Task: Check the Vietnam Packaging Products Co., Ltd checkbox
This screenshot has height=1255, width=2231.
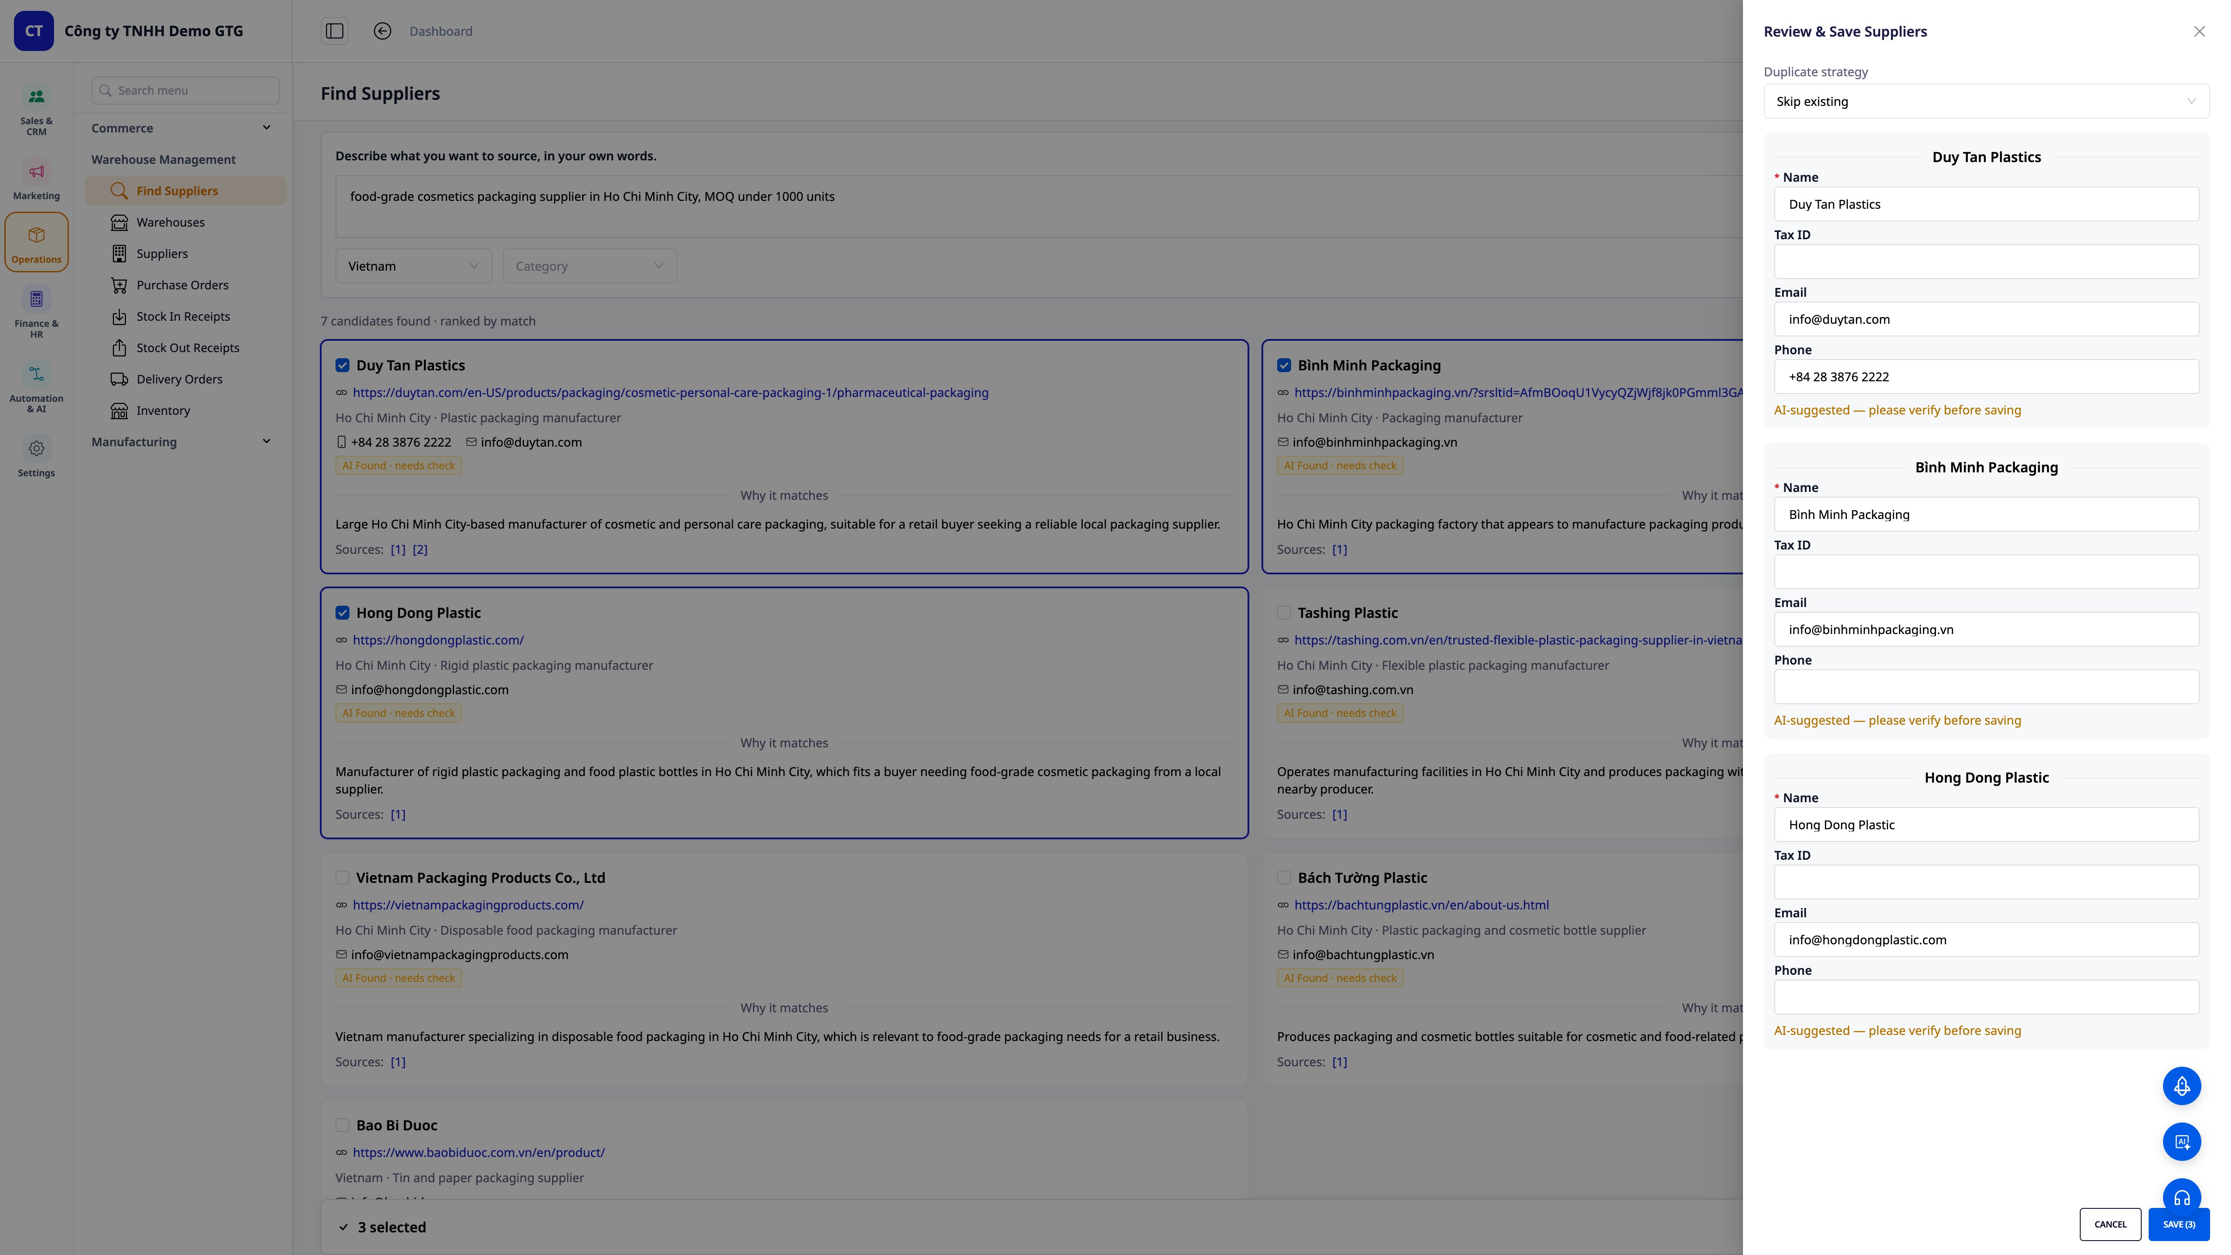Action: 343,878
